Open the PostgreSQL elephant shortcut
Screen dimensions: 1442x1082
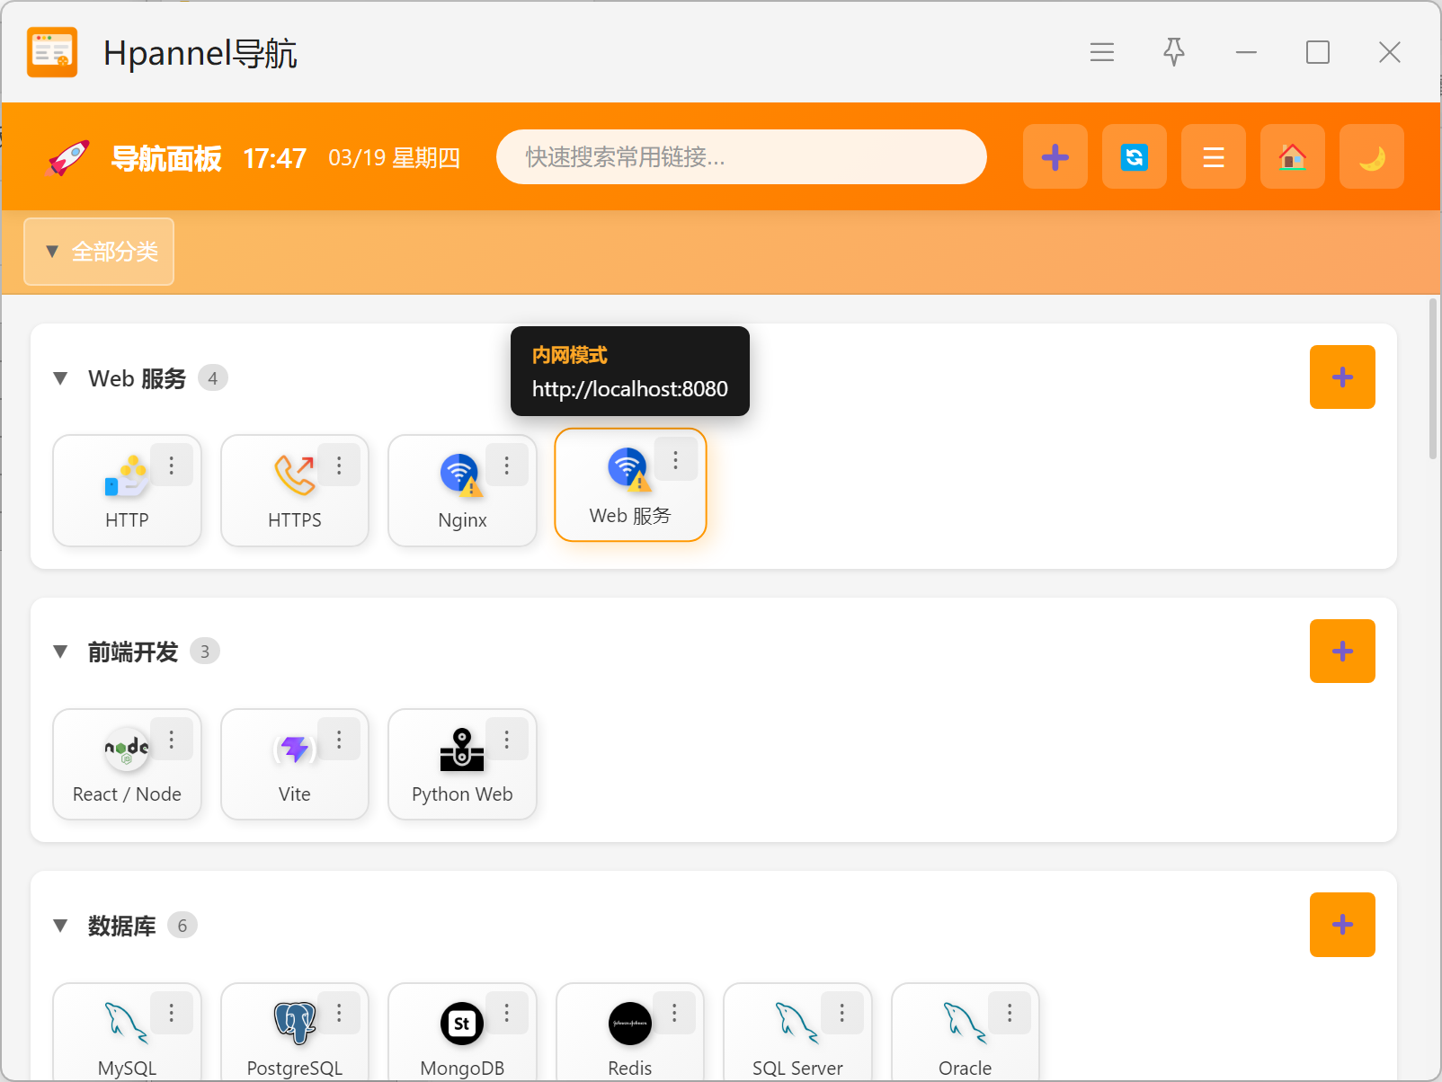point(294,1033)
